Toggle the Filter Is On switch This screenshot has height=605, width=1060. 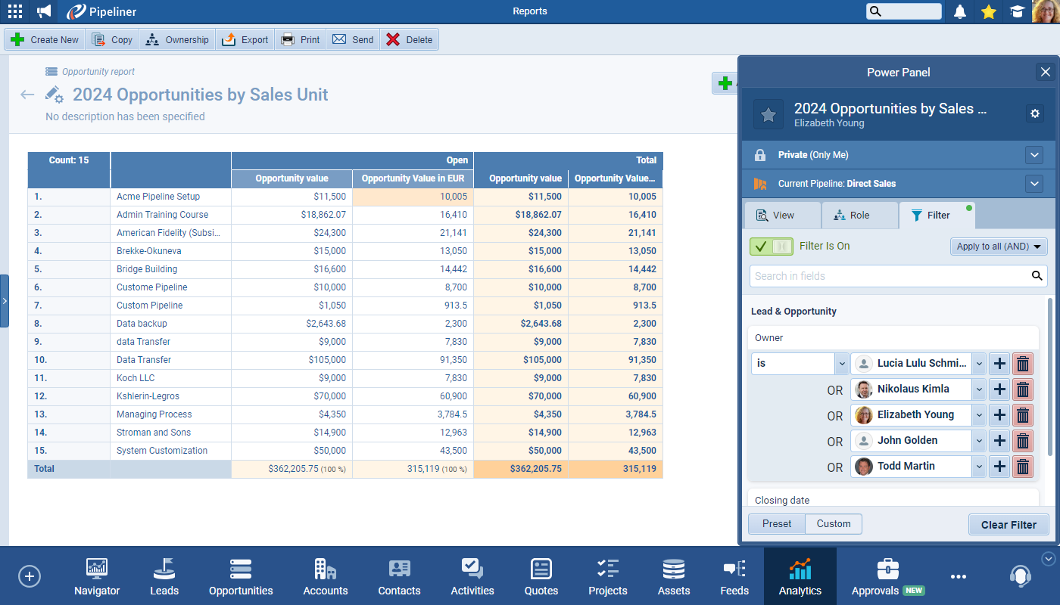coord(772,247)
